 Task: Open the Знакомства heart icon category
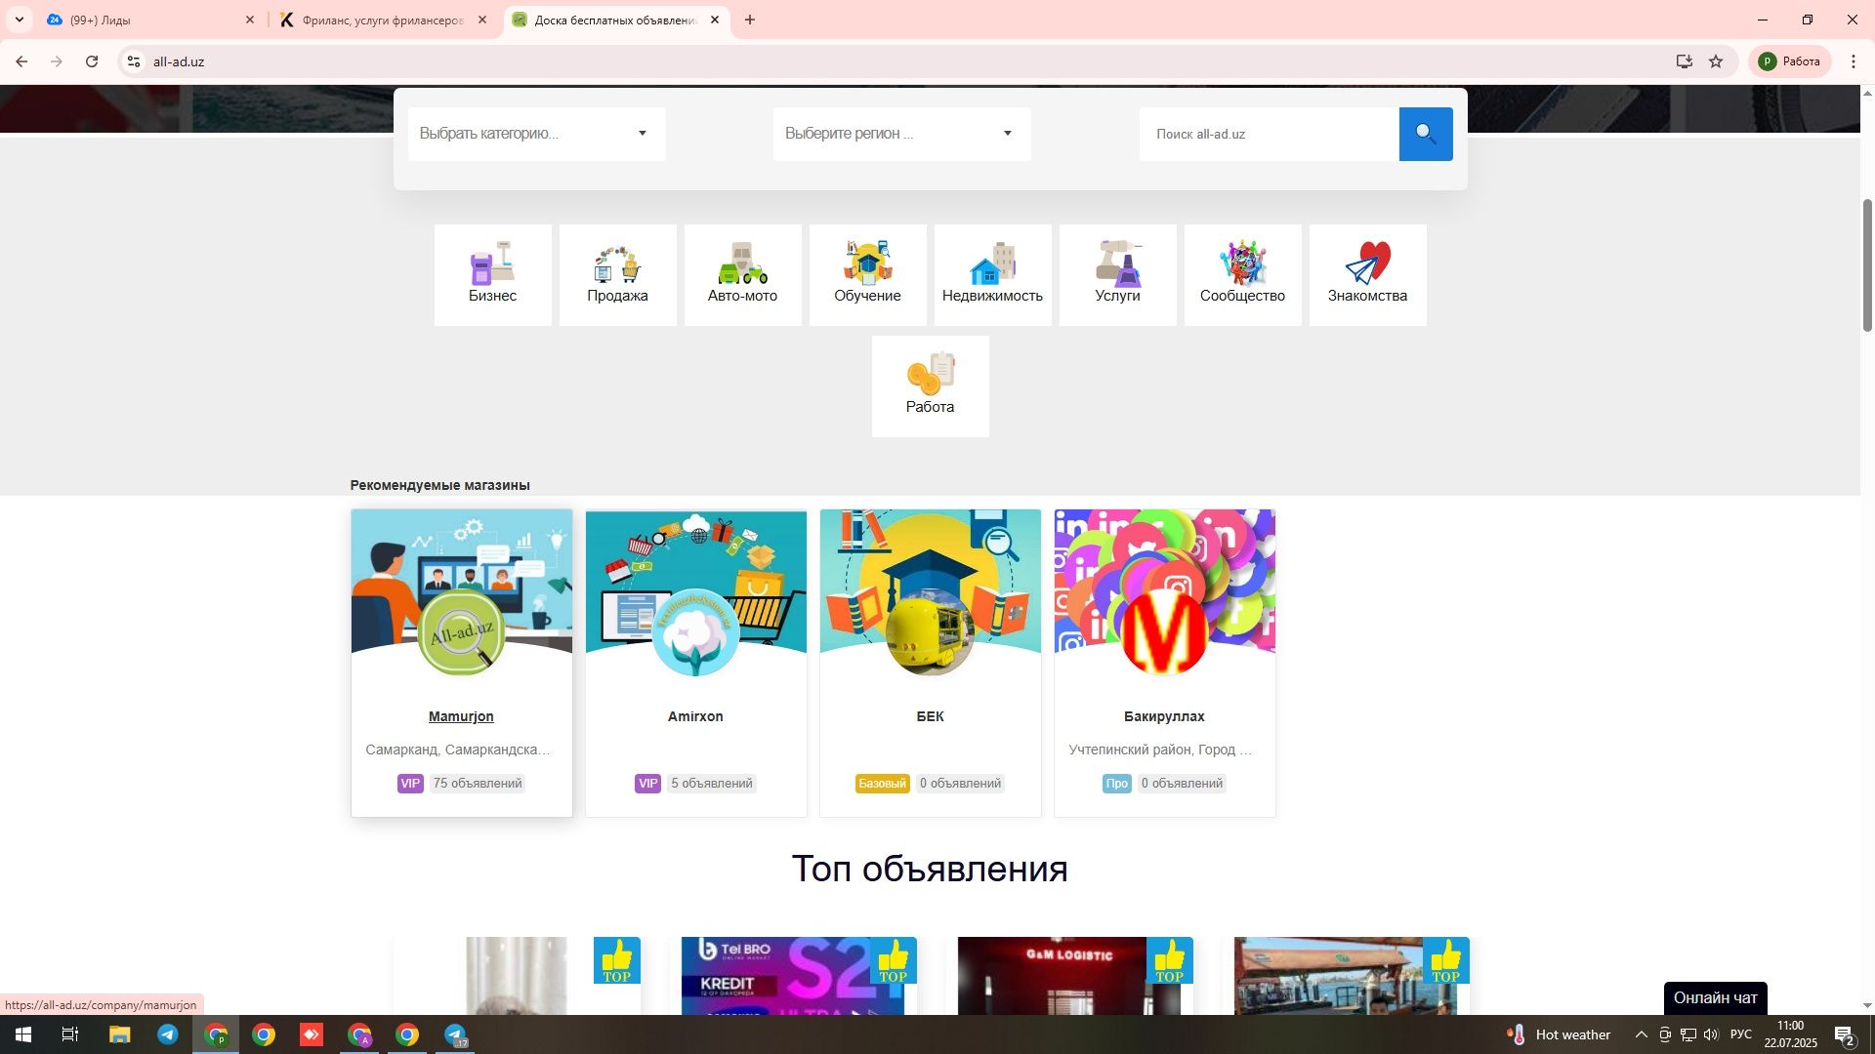(1367, 274)
